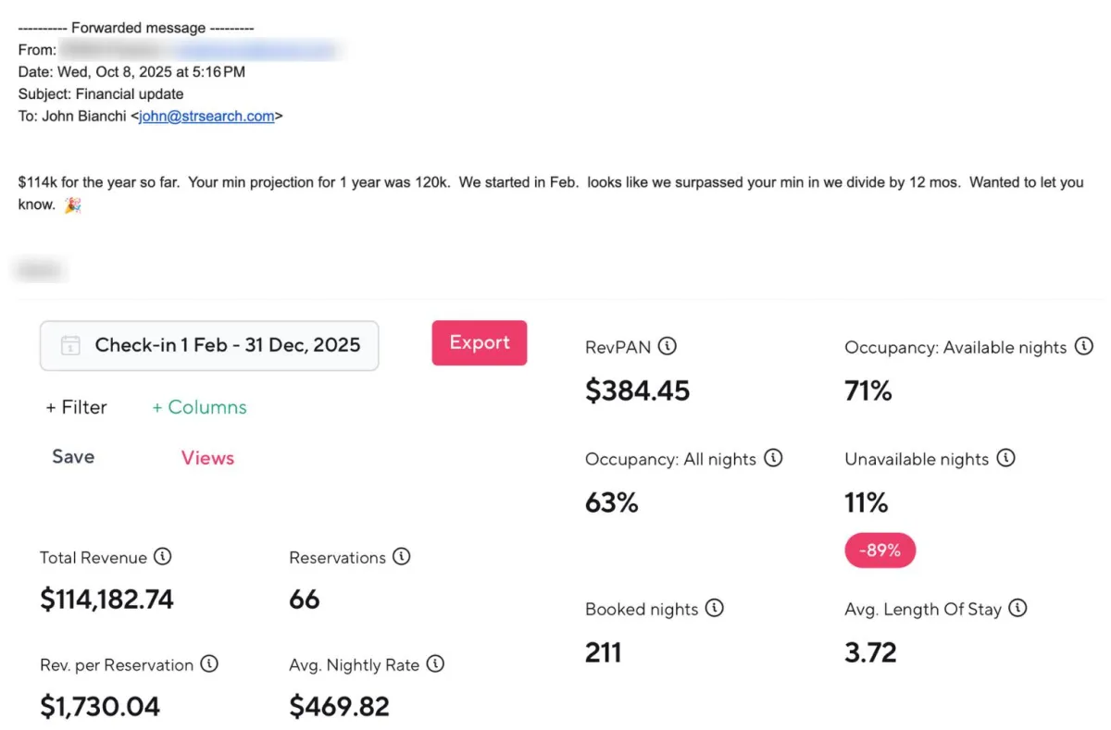Open info for Occupancy: Available nights
1111x730 pixels.
pyautogui.click(x=1084, y=347)
